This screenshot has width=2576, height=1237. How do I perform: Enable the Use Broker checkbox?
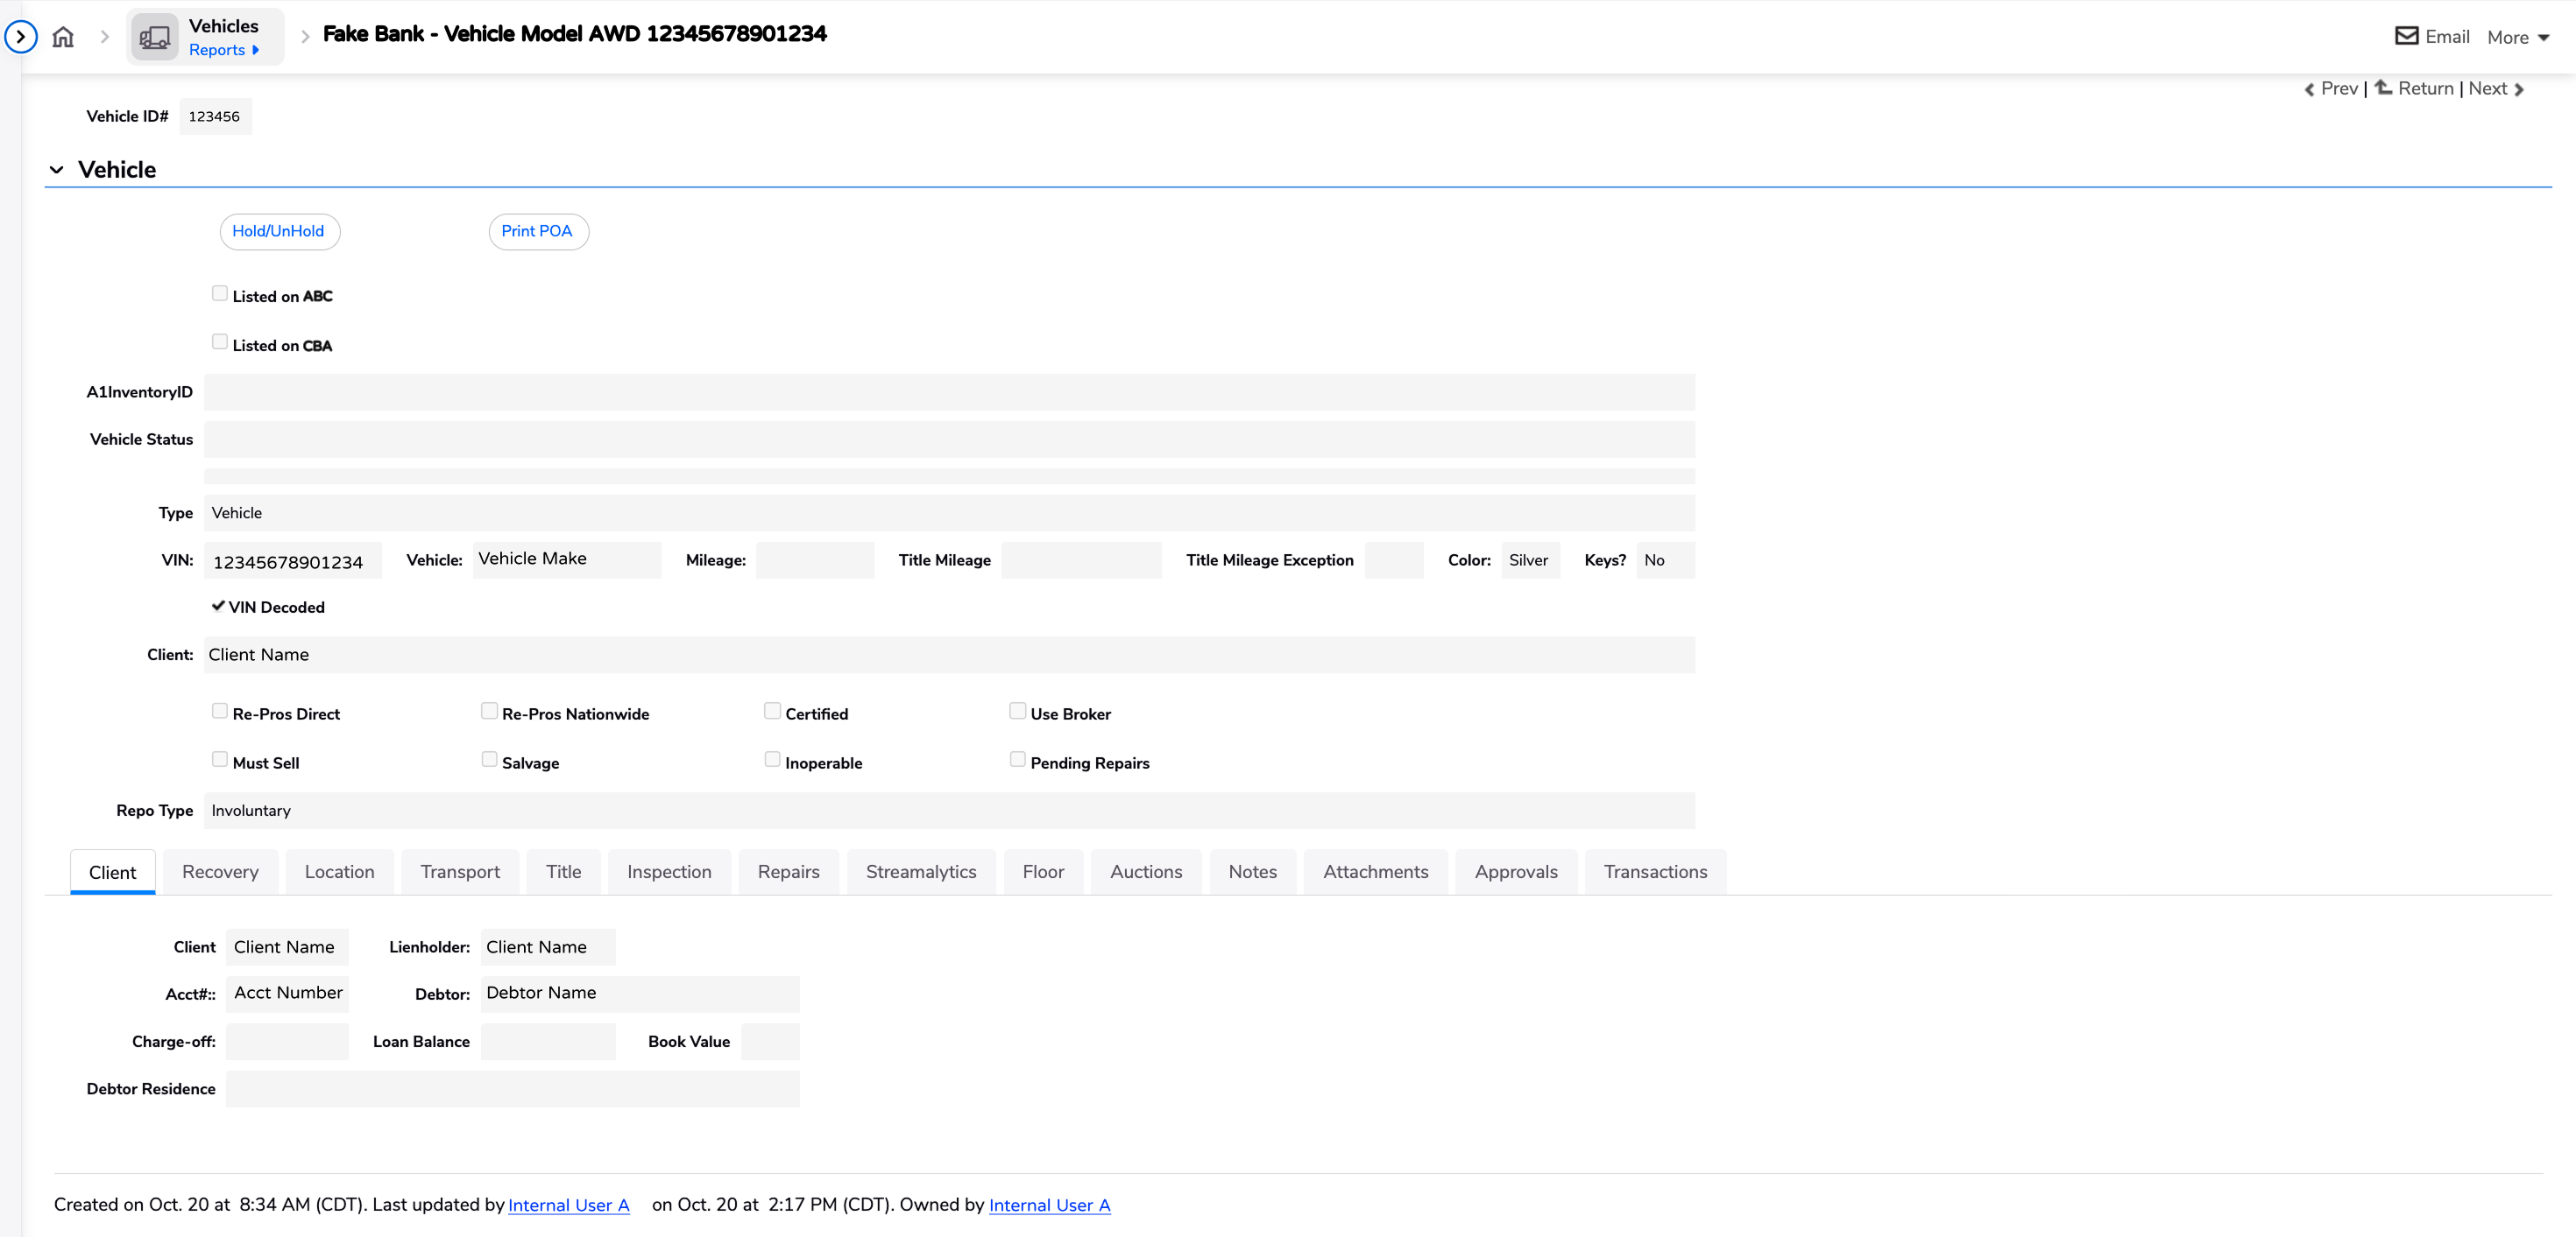click(1018, 711)
